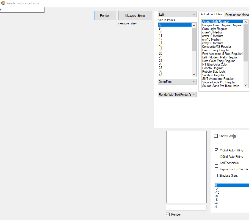Toggle Layout For LcdSubPix
This screenshot has height=220, width=249.
coord(216,169)
